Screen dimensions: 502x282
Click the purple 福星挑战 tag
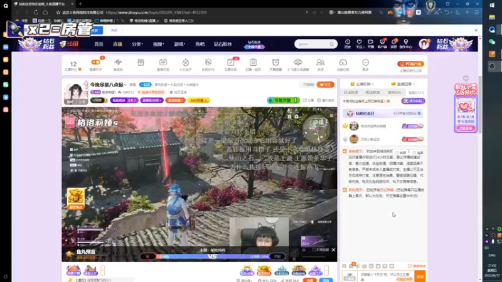tap(124, 100)
